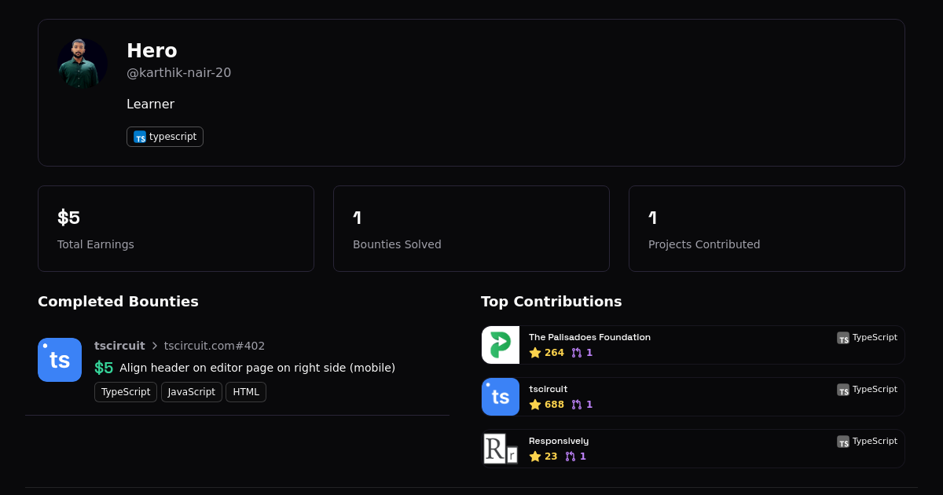Click tscircuit logo in Top Contributions
Screen dimensions: 943x495
tap(501, 397)
